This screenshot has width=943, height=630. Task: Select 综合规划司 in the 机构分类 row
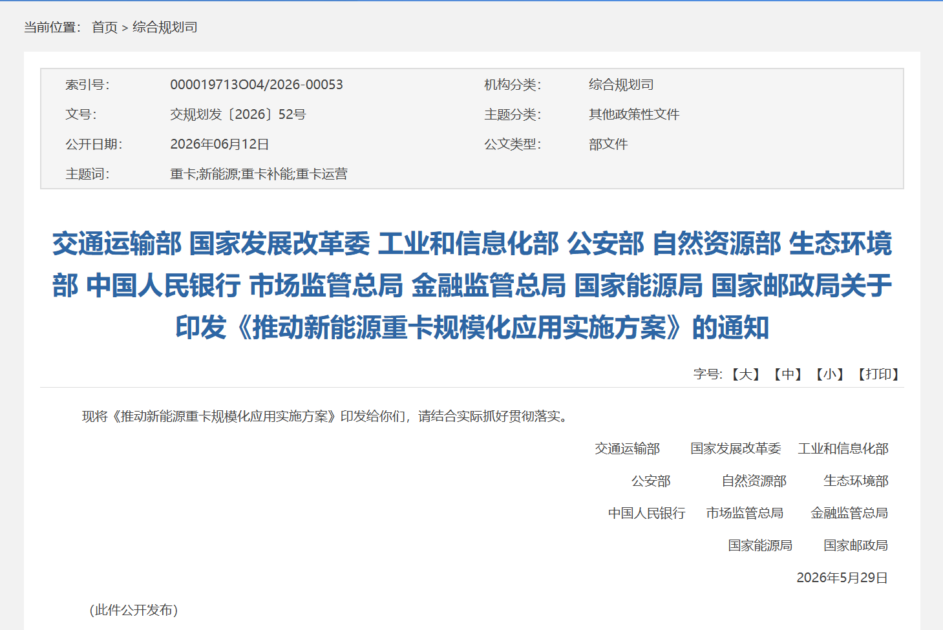621,85
